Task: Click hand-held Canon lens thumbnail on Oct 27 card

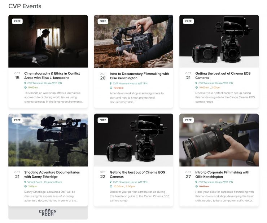Action: point(219,141)
